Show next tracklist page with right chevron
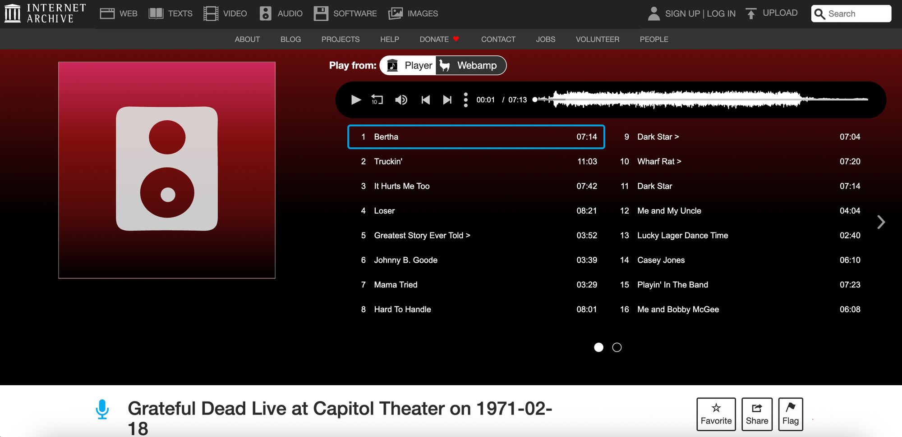 [x=881, y=222]
